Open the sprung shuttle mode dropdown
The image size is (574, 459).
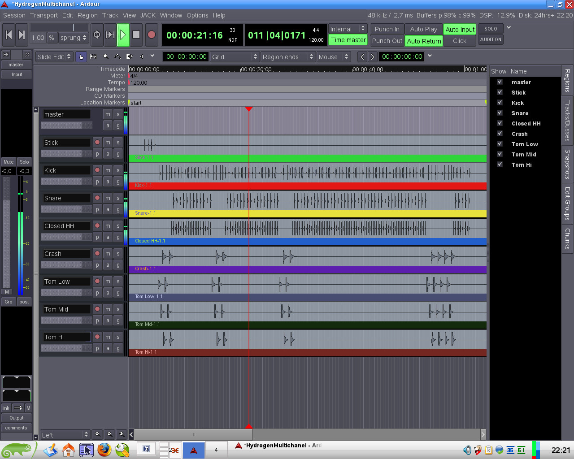(x=74, y=38)
